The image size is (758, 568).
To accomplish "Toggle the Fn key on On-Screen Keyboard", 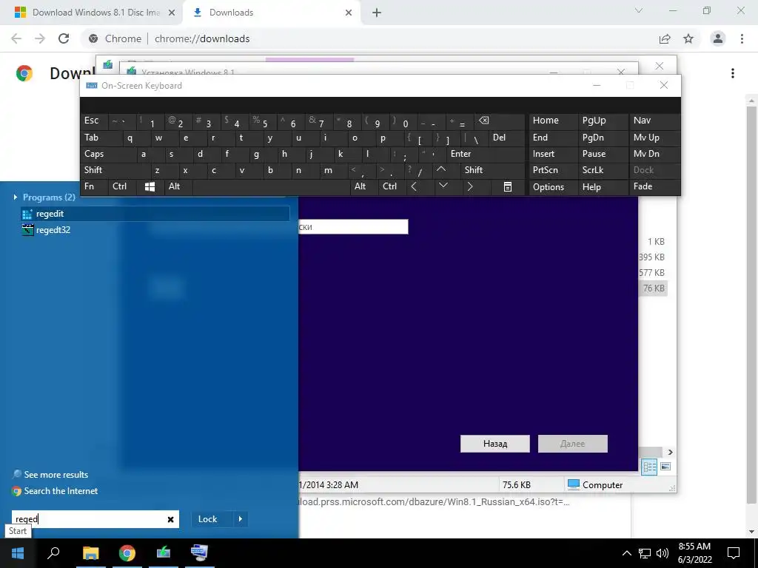I will tap(94, 187).
